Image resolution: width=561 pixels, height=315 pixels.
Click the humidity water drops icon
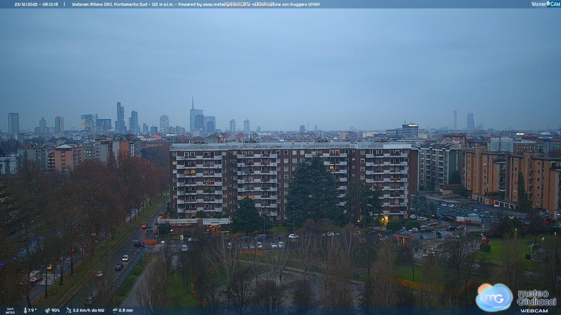(47, 310)
